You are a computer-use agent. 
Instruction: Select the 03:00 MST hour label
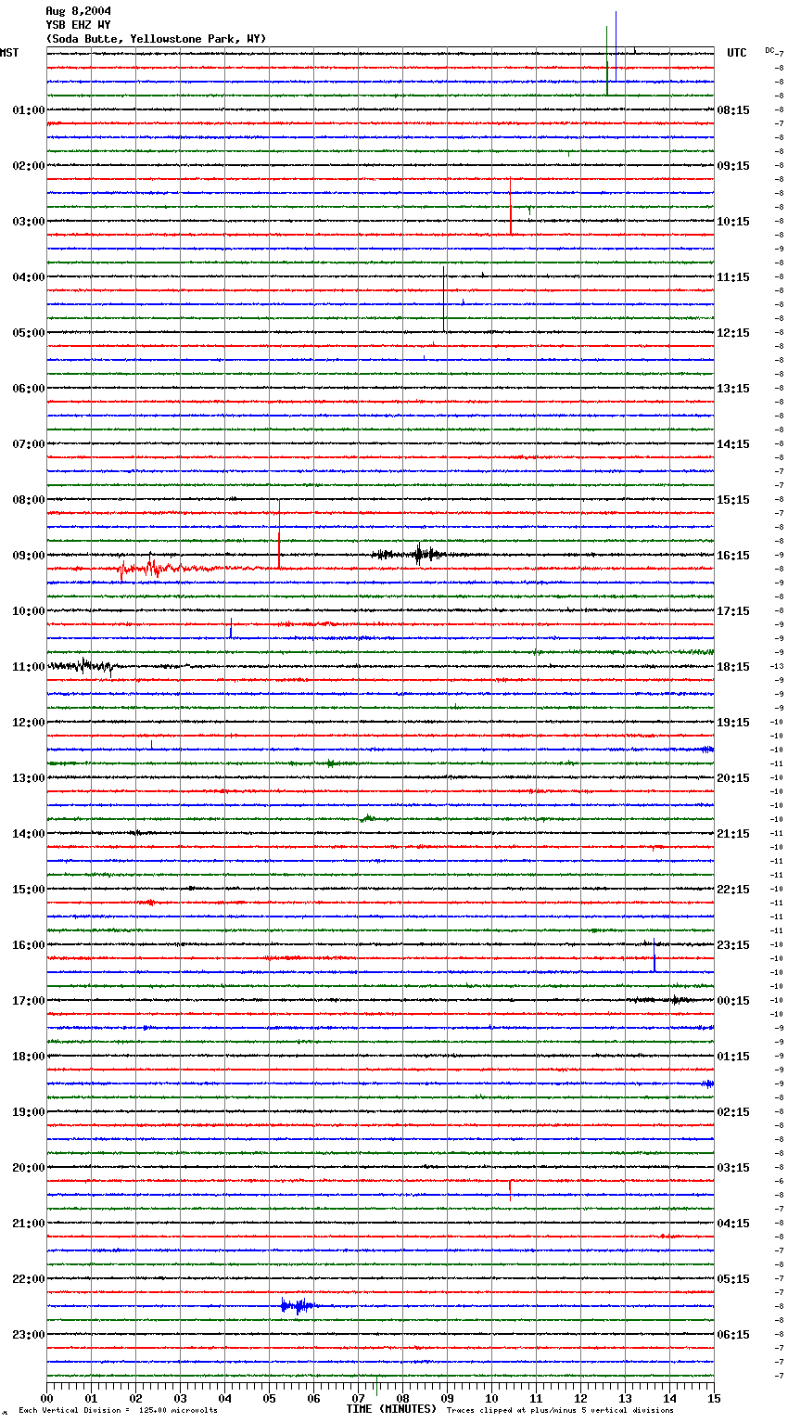(29, 222)
